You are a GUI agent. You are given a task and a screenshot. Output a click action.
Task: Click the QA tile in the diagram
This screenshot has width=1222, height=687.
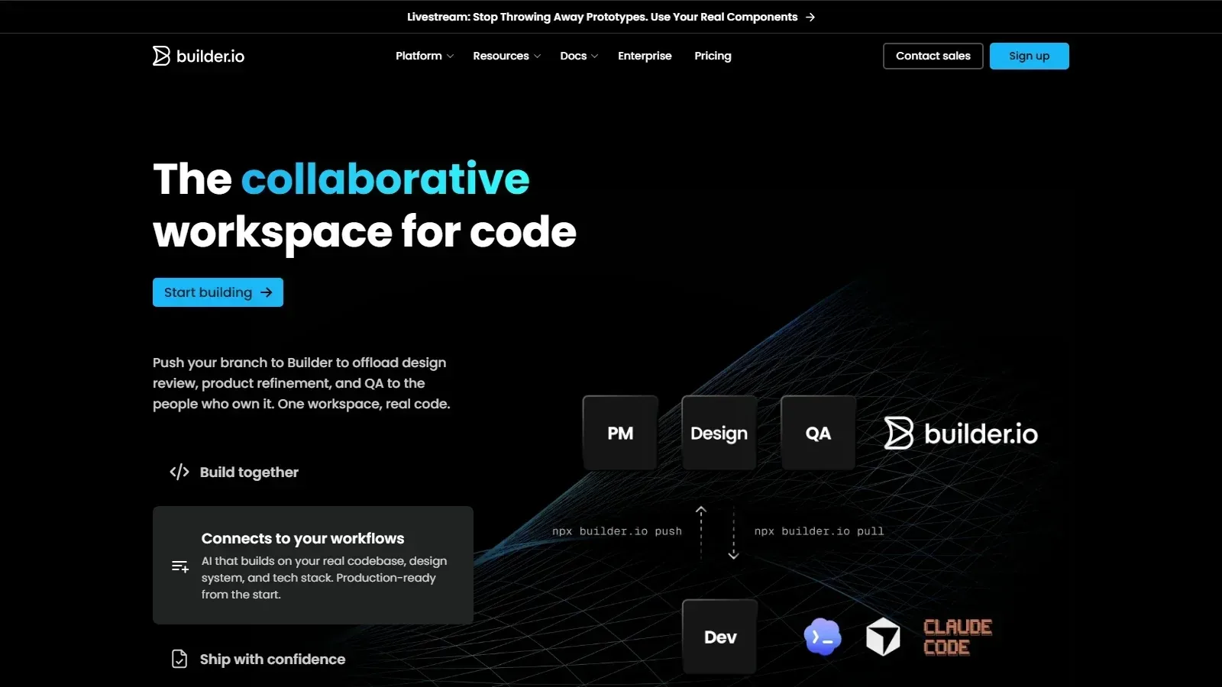click(818, 433)
